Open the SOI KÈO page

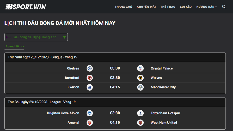tap(186, 7)
